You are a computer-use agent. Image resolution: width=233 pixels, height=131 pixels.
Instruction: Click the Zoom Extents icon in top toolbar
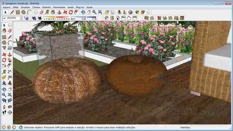pyautogui.click(x=100, y=12)
